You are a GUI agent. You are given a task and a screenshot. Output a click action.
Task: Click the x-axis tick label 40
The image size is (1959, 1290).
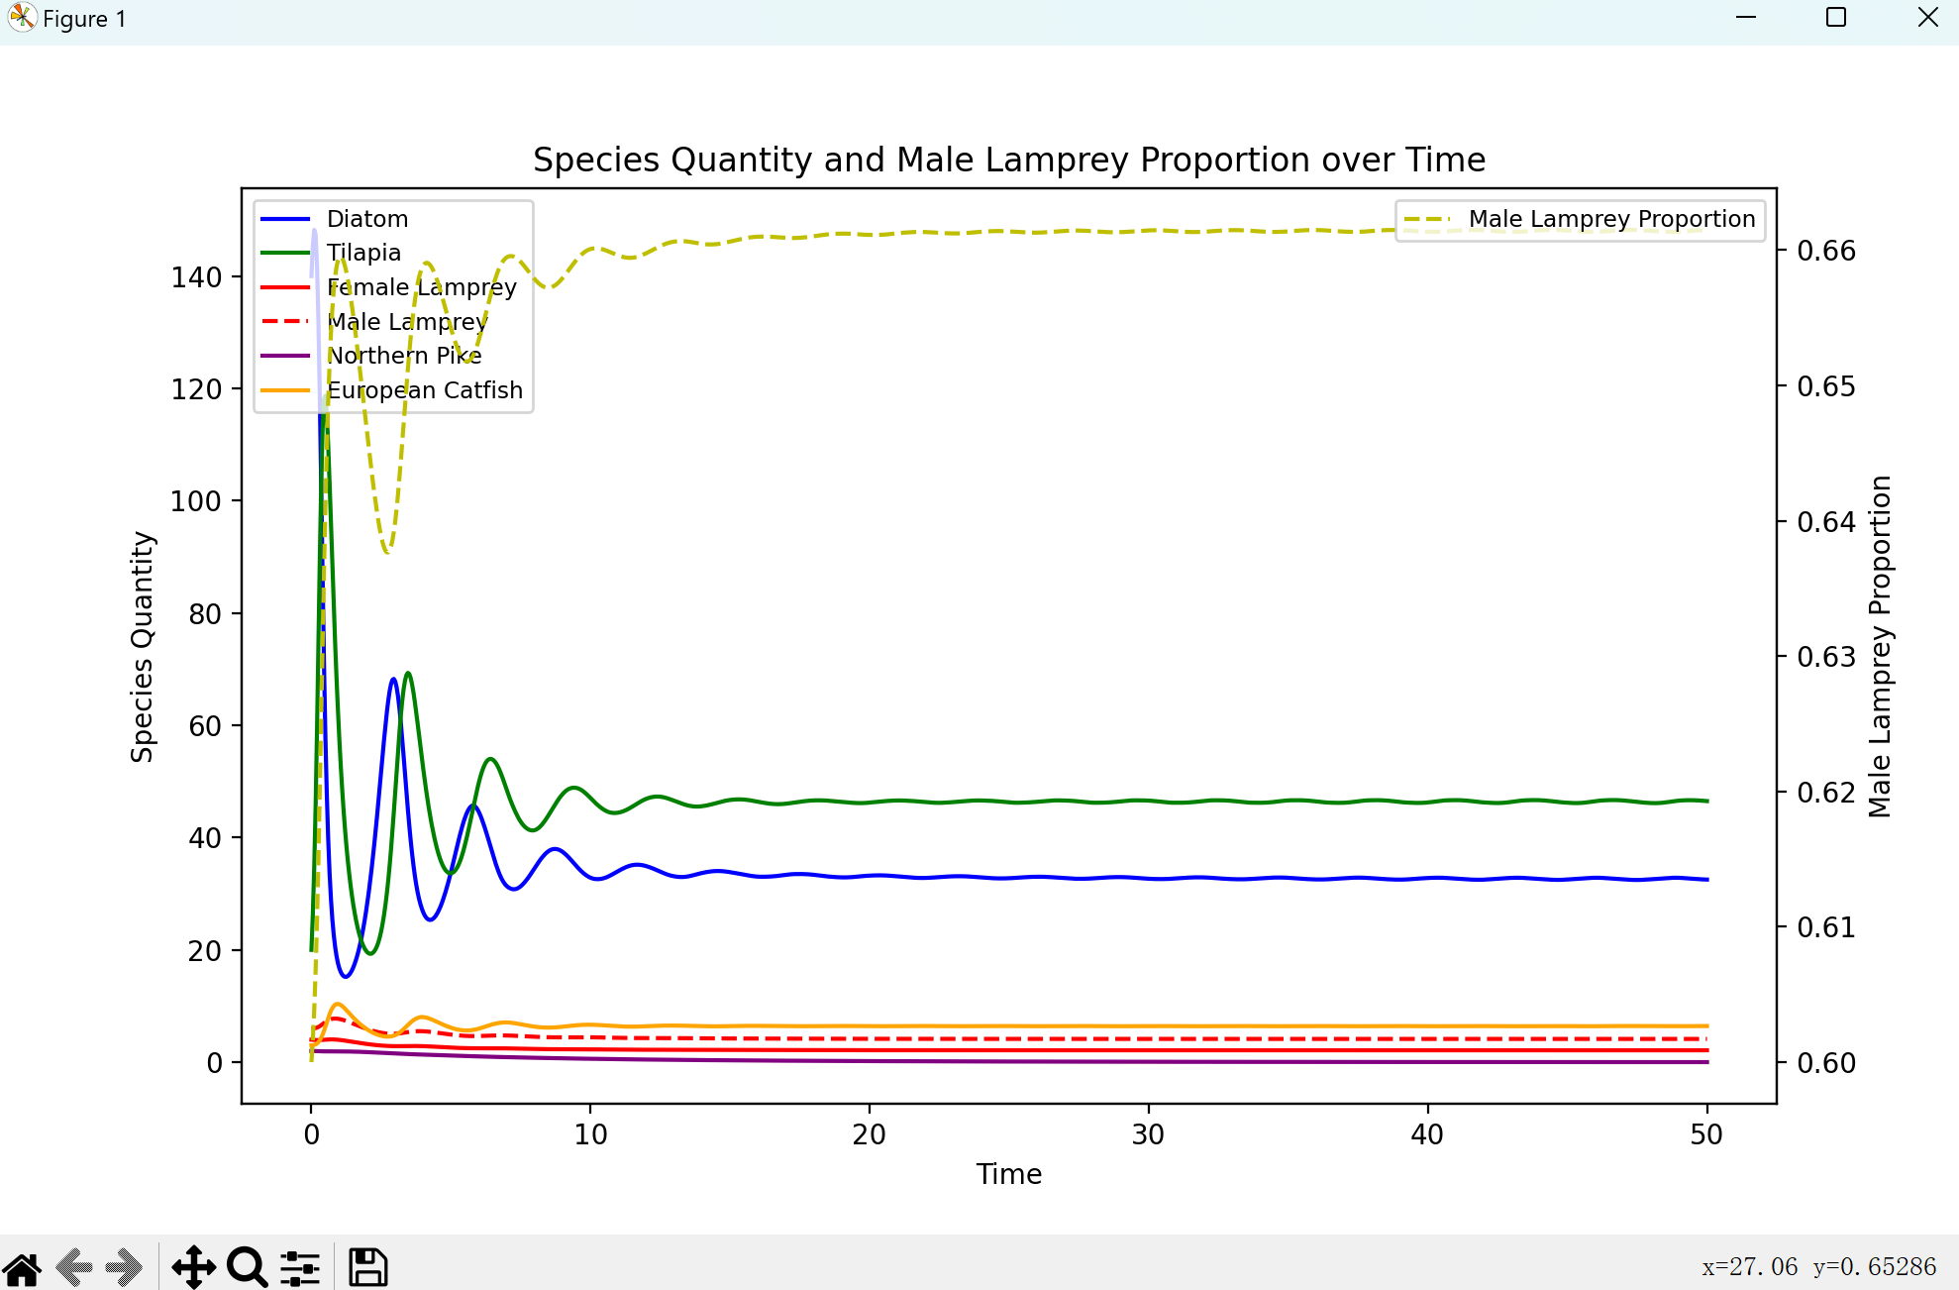click(x=1427, y=1134)
